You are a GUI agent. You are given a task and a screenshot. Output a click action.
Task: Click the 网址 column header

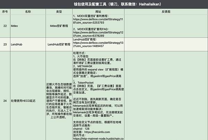(x=98, y=12)
